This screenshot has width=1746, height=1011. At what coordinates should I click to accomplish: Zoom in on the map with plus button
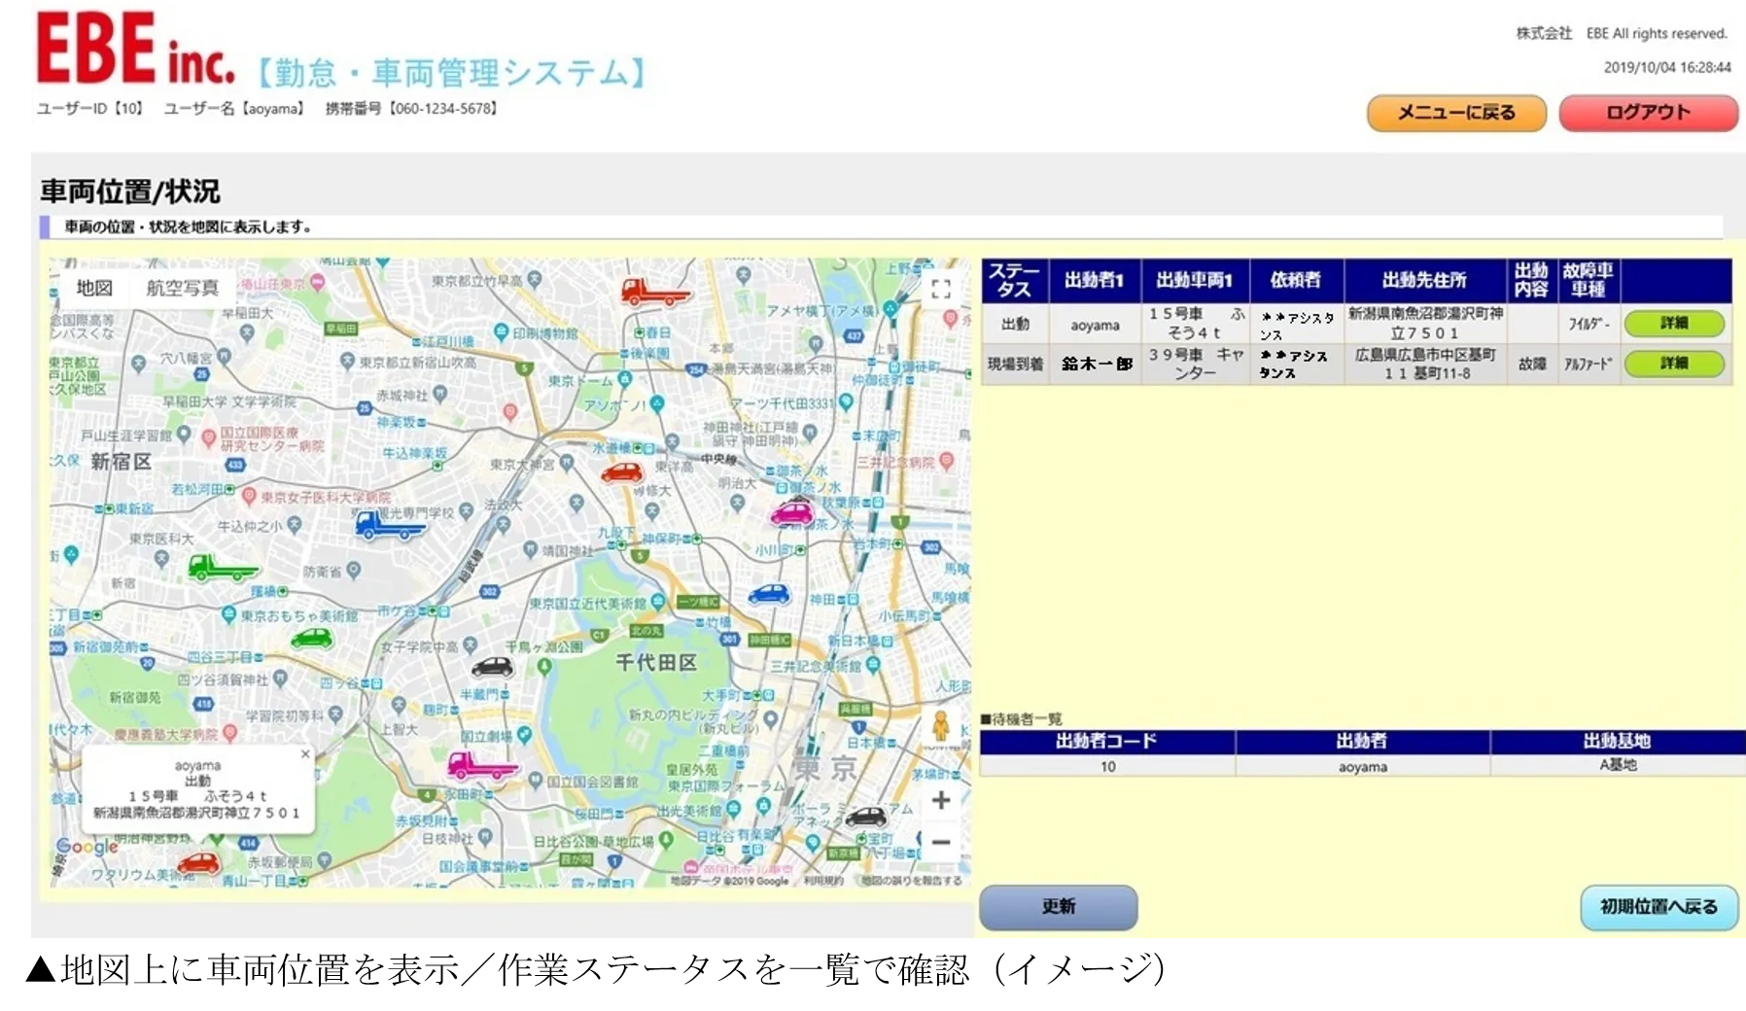(x=940, y=800)
